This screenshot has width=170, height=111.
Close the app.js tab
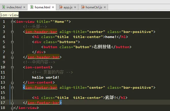click(x=75, y=7)
